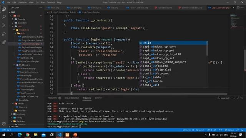Click the UTF-8 encoding indicator
Screen dimensions: 246x138
(x=209, y=130)
